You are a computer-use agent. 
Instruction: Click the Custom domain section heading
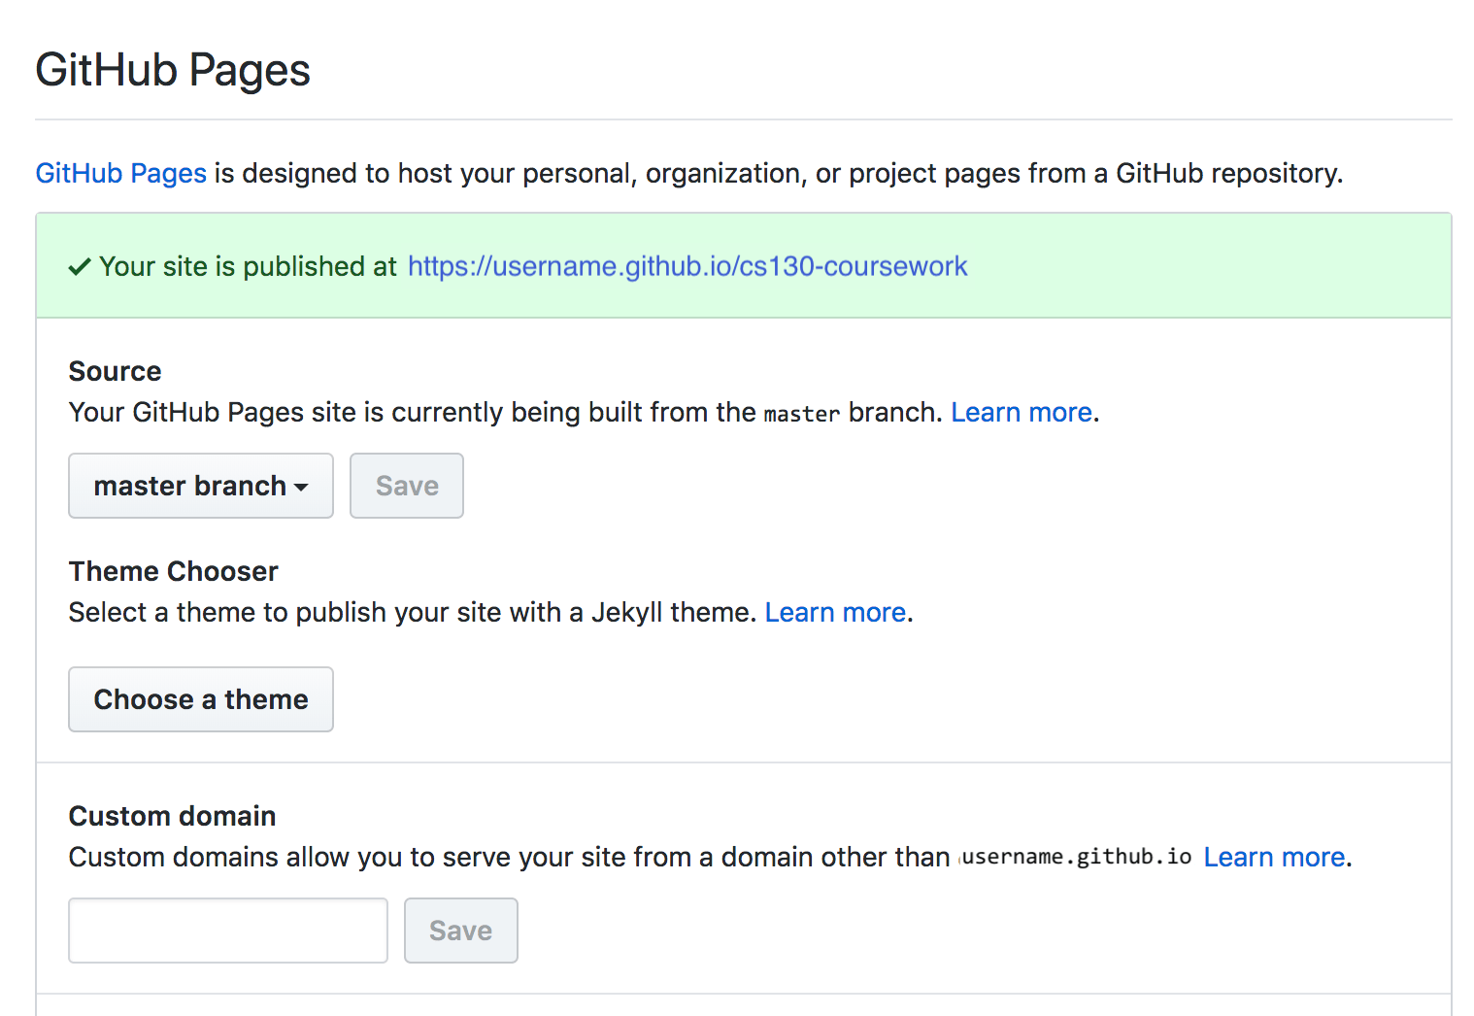(172, 816)
